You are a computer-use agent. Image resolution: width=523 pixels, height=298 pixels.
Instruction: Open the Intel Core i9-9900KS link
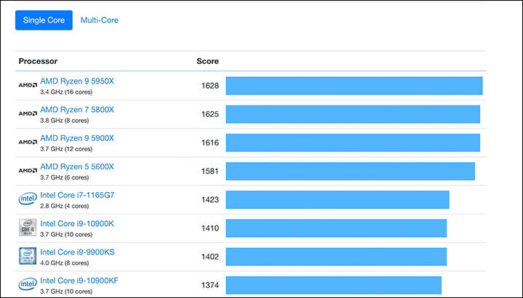click(77, 251)
